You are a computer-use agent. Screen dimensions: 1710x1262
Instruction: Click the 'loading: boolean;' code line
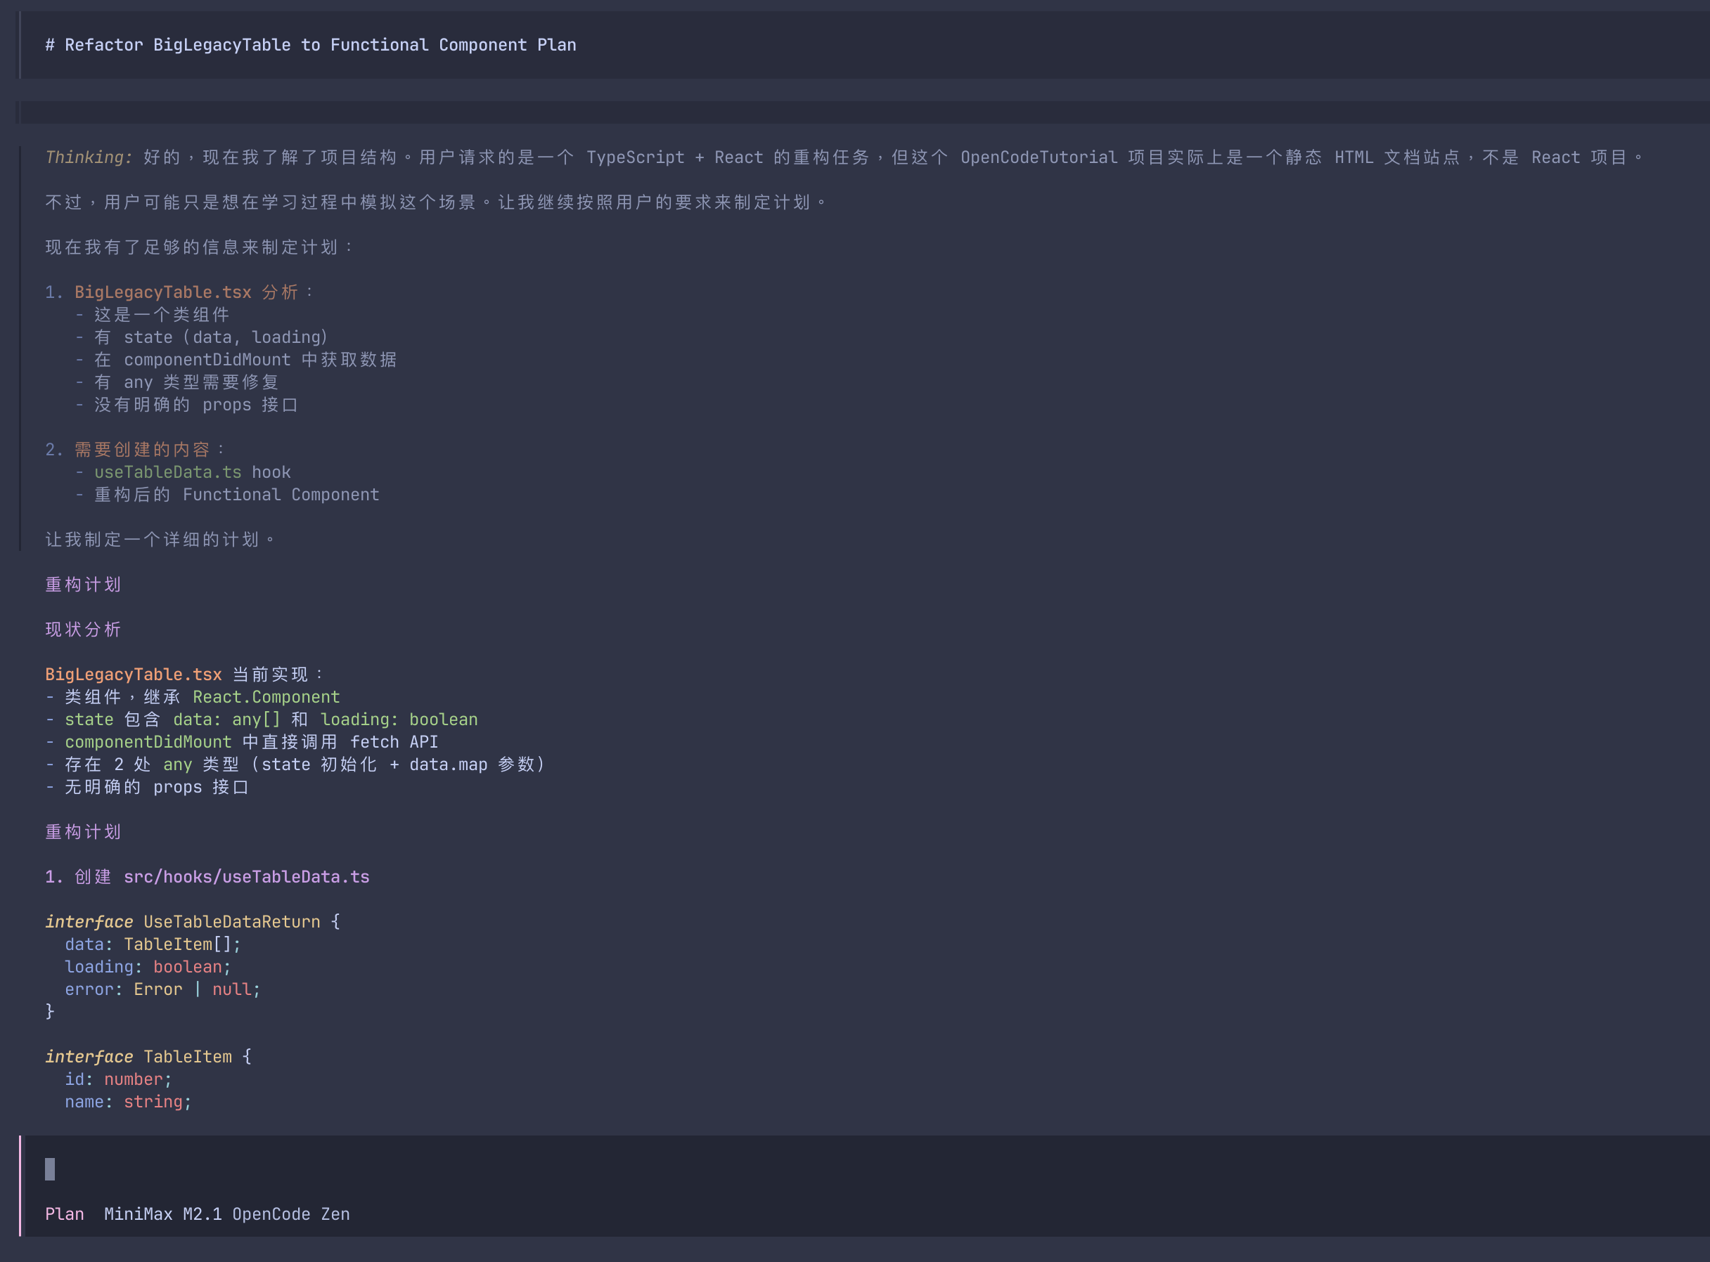[148, 967]
